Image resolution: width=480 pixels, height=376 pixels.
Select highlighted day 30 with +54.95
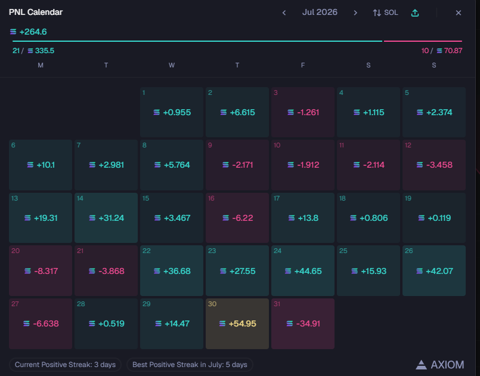point(237,323)
